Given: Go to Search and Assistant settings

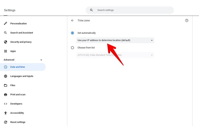Looking at the screenshot, I should (22, 33).
